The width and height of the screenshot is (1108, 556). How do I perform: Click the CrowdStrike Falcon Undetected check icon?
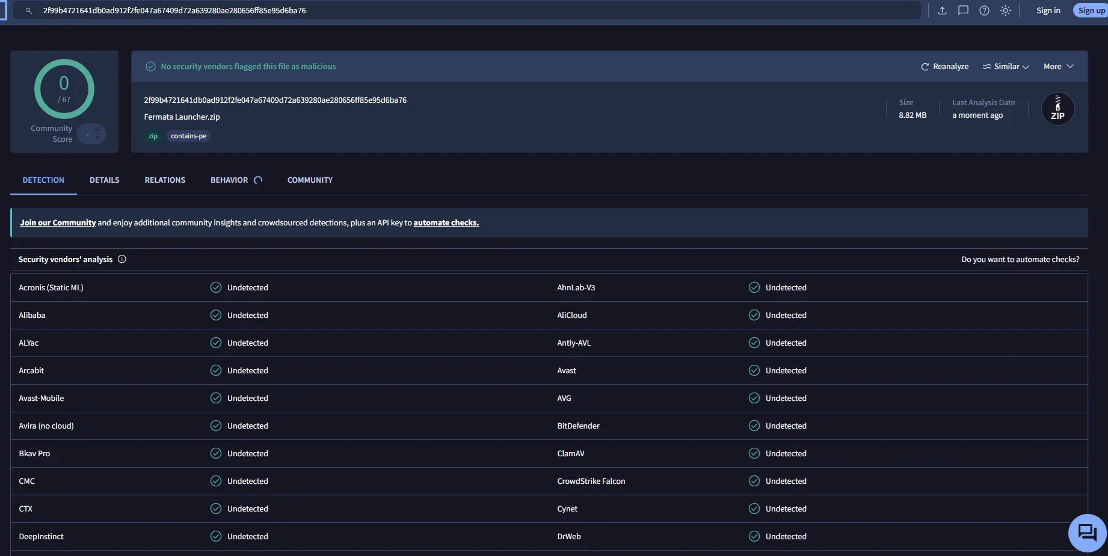coord(754,481)
